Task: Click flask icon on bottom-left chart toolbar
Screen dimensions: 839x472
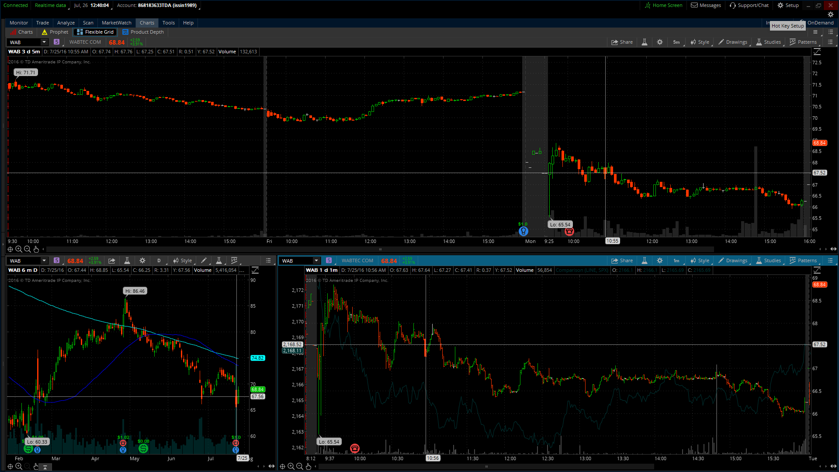Action: click(127, 260)
